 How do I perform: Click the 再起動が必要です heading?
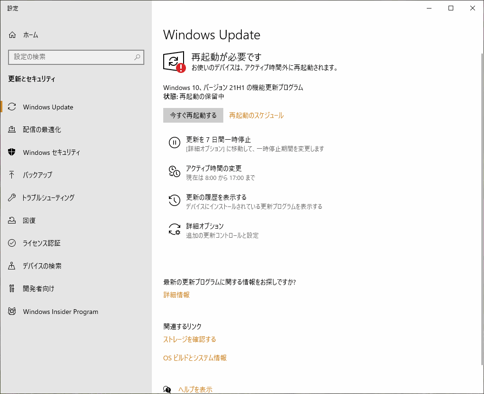[227, 57]
